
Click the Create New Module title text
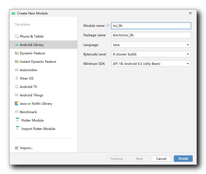click(32, 13)
